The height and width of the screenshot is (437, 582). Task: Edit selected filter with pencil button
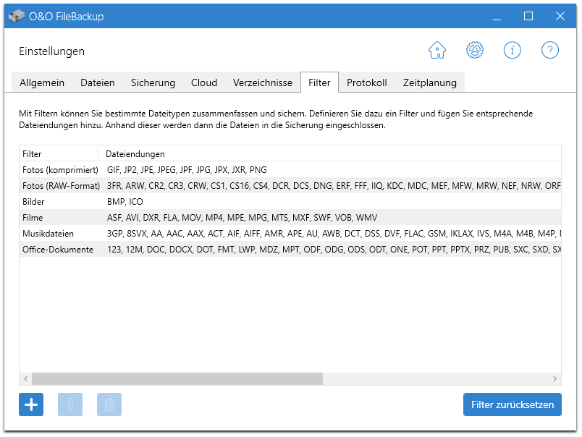pos(70,404)
